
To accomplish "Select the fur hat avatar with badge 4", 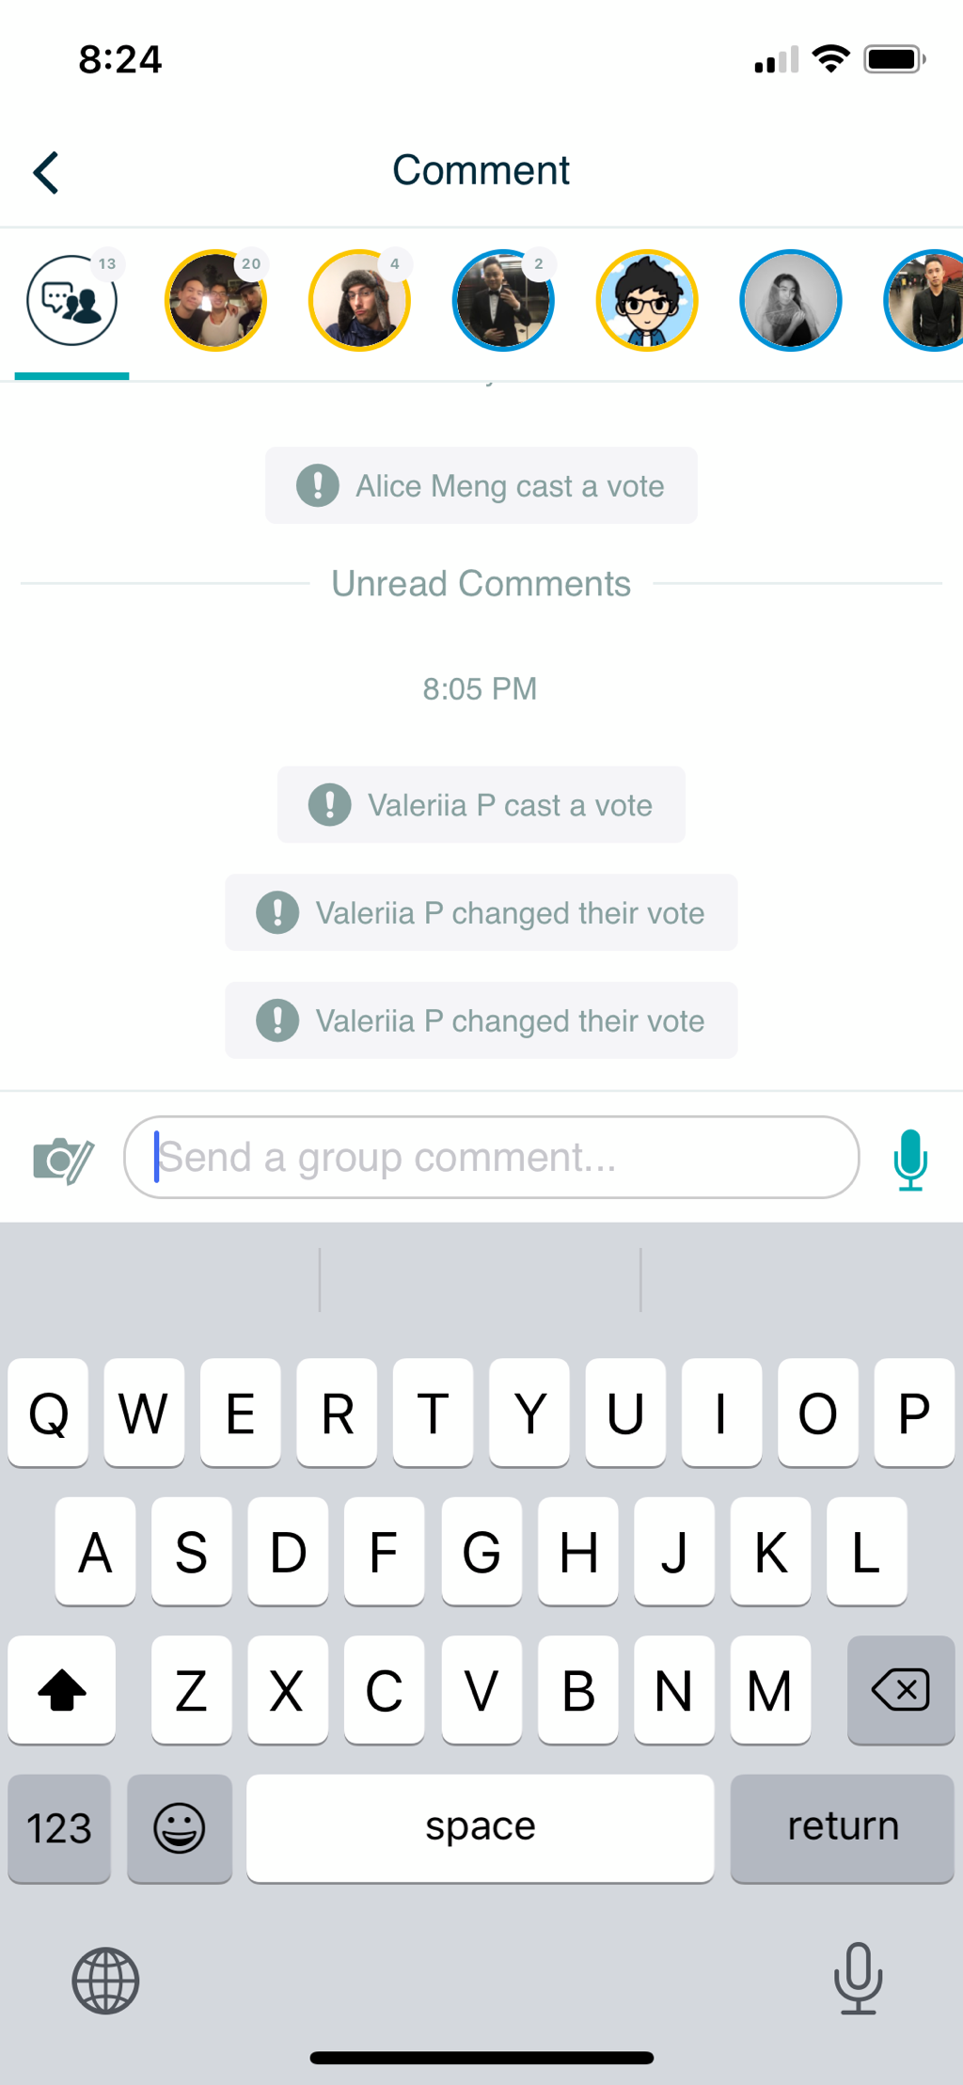I will click(359, 301).
